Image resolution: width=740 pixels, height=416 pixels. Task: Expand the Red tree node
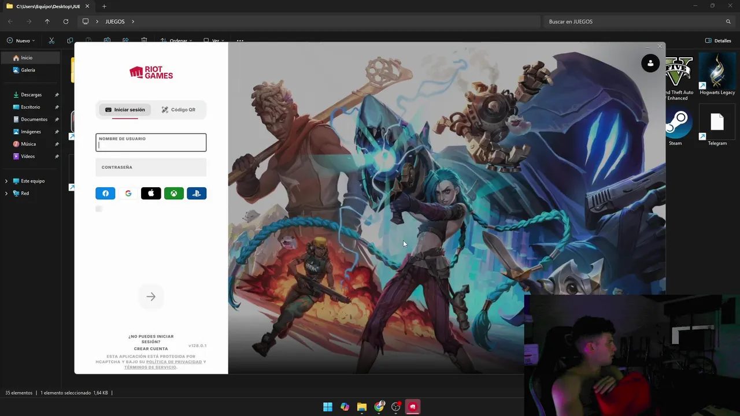(x=6, y=194)
